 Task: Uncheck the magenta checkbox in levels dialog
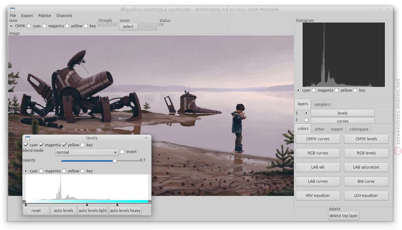tap(42, 145)
